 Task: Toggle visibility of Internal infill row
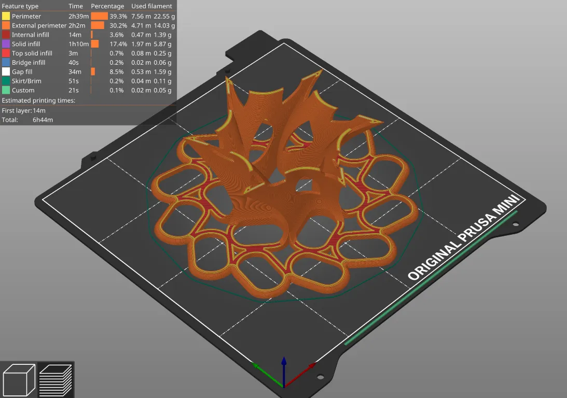(88, 35)
